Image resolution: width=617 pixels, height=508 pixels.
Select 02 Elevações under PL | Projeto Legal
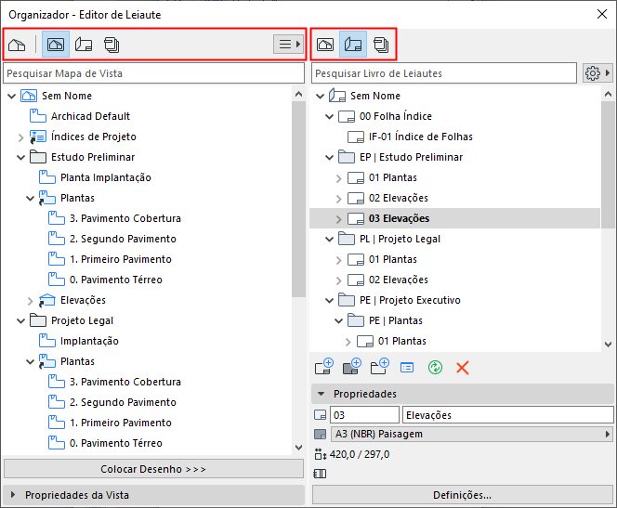(x=399, y=280)
